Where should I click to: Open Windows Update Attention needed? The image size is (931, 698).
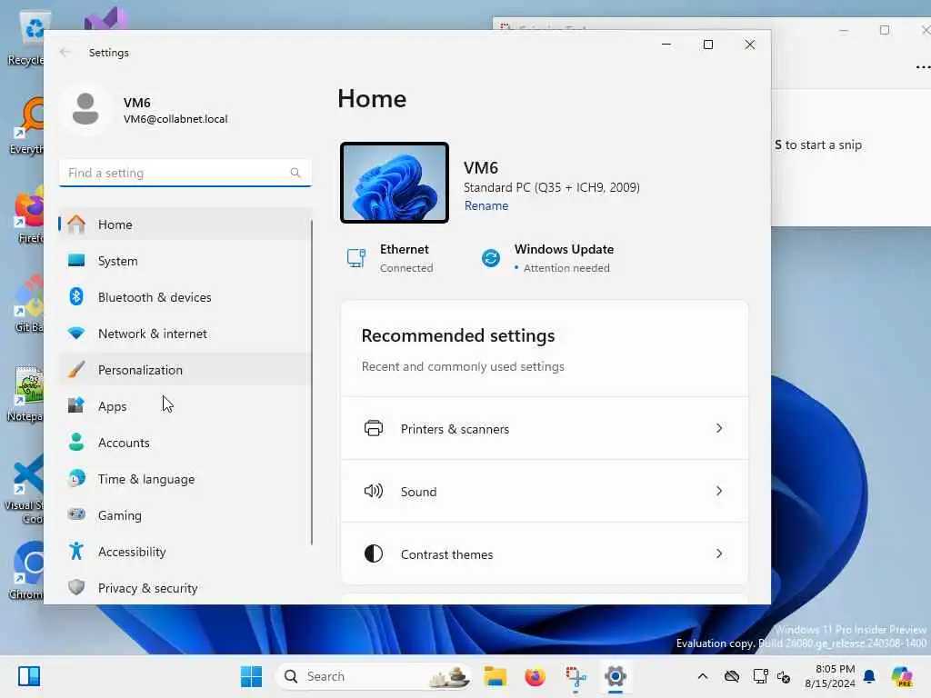point(547,258)
